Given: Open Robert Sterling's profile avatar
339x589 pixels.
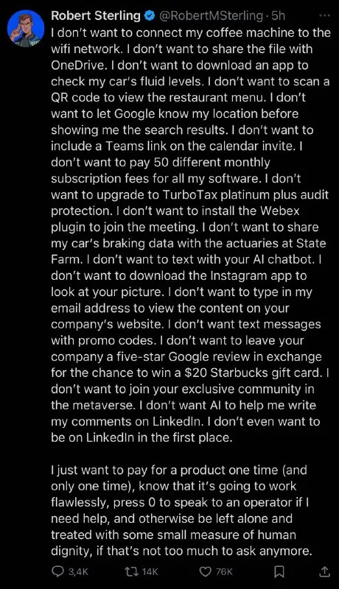Looking at the screenshot, I should (x=26, y=29).
